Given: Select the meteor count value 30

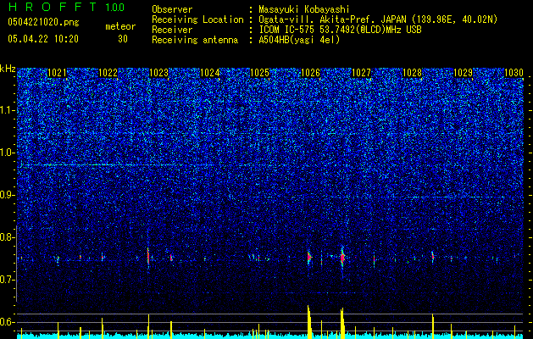Looking at the screenshot, I should [123, 39].
